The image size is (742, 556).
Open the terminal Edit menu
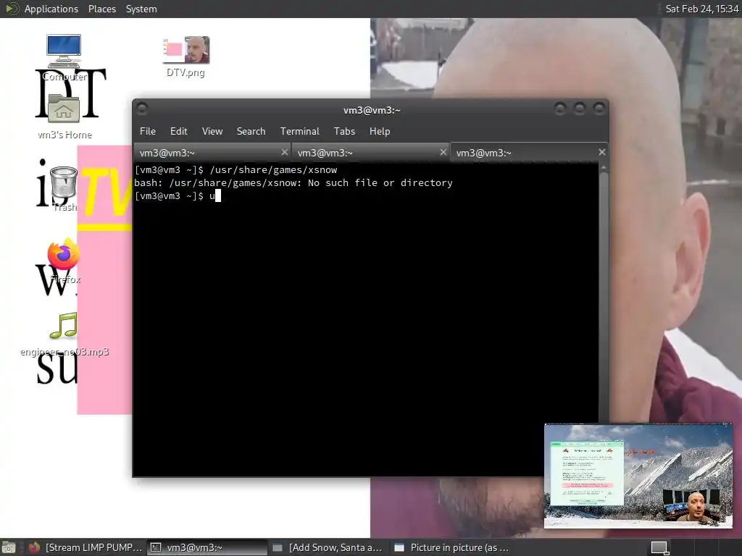tap(179, 131)
